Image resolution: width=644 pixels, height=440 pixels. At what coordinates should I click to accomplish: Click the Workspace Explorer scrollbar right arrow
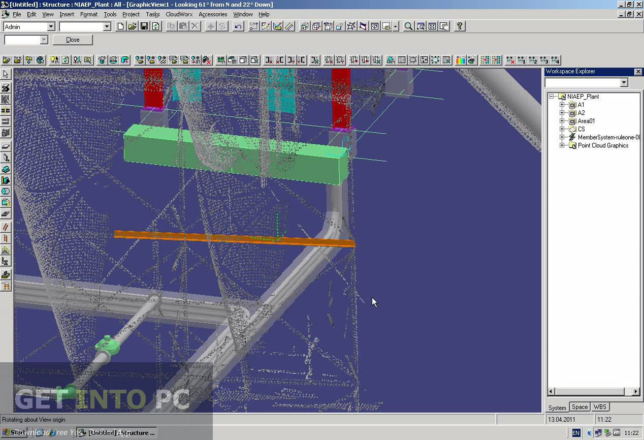(x=636, y=392)
